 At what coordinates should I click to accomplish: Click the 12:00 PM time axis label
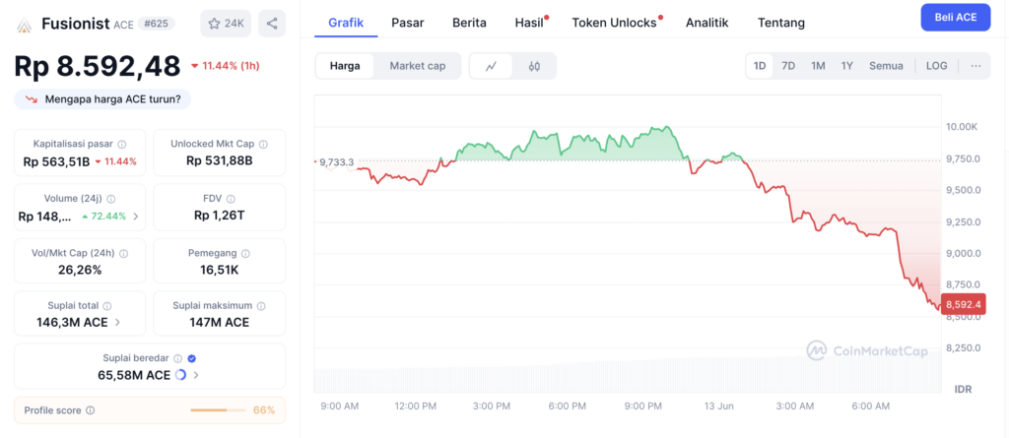(x=415, y=407)
